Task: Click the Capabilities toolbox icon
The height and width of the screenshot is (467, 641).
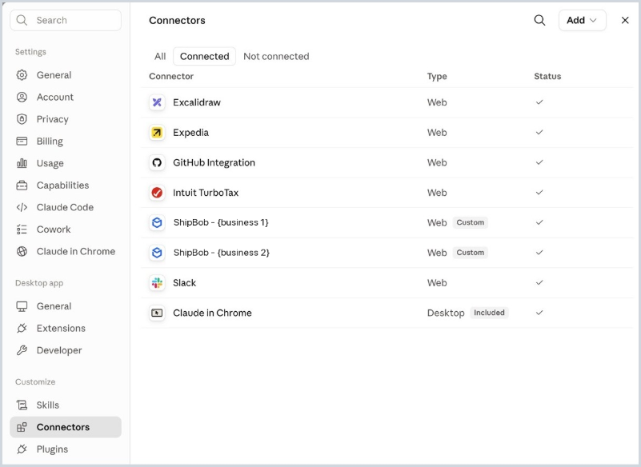Action: 22,185
